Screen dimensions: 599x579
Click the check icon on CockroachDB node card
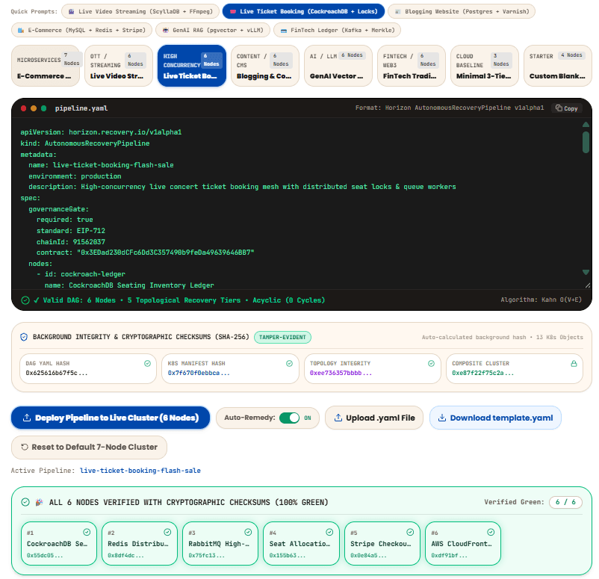pyautogui.click(x=87, y=532)
